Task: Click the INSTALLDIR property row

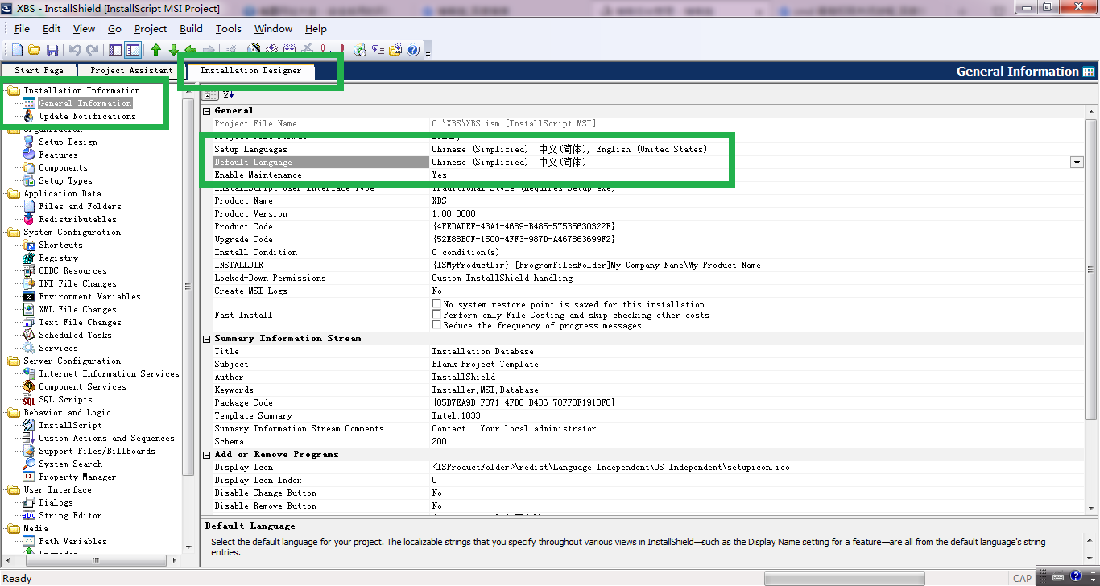Action: (643, 265)
